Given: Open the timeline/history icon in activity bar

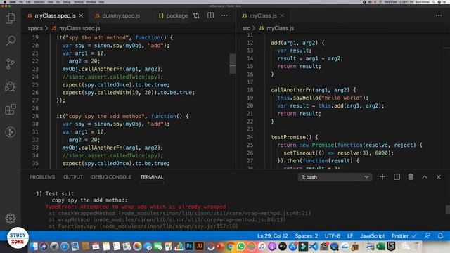Looking at the screenshot, I should coord(11,132).
